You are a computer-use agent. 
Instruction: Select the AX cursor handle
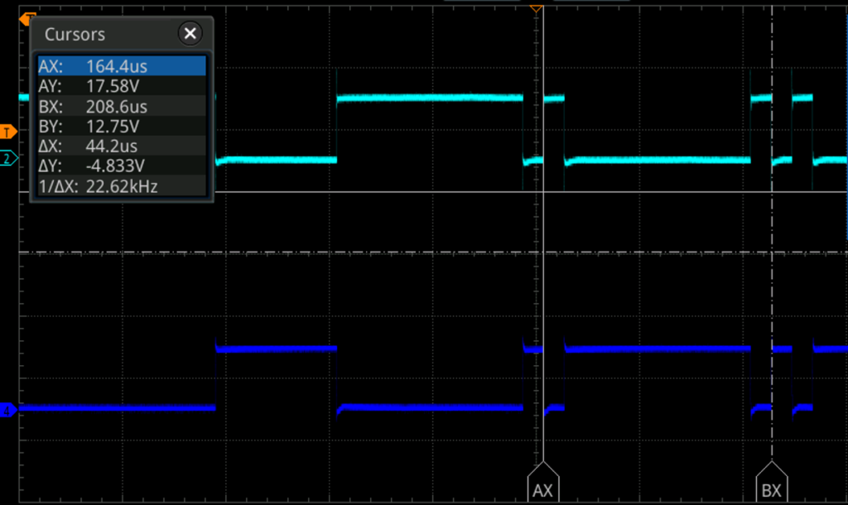point(543,483)
